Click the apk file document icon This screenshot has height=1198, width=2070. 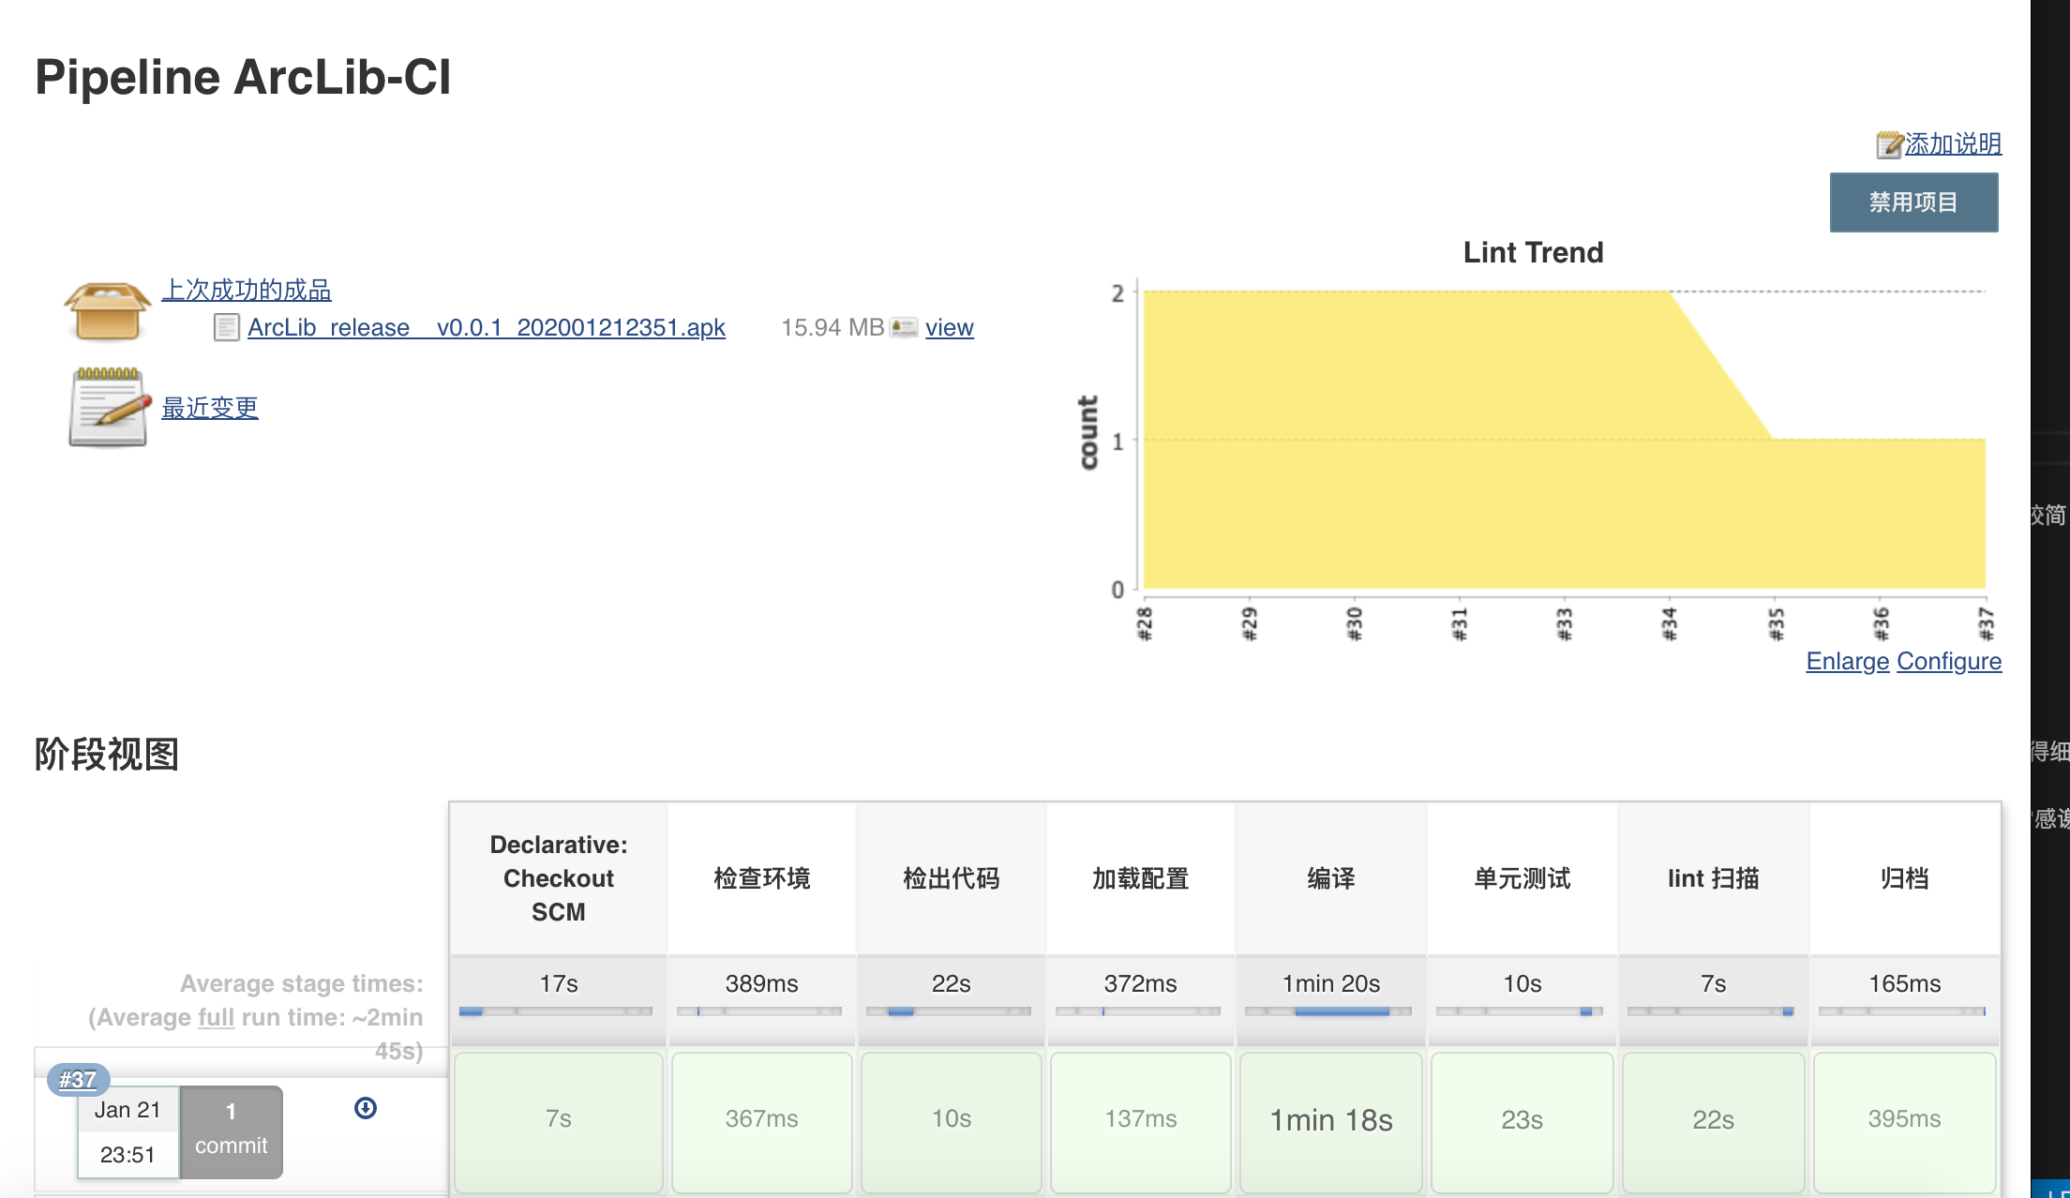point(226,327)
